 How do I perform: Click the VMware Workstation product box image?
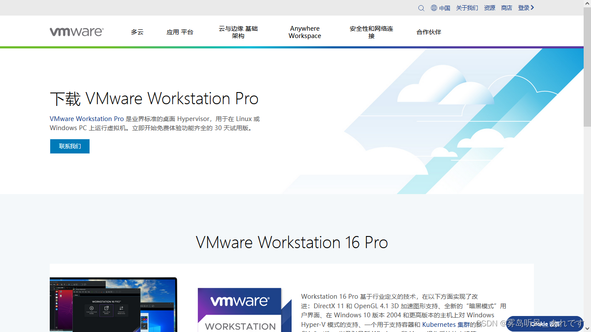(x=245, y=310)
